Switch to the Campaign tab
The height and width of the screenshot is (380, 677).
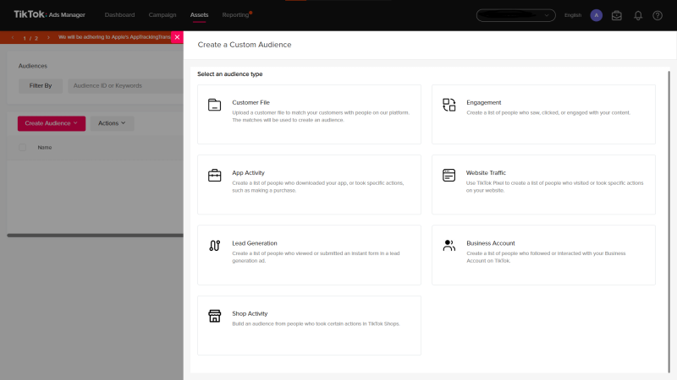click(162, 14)
